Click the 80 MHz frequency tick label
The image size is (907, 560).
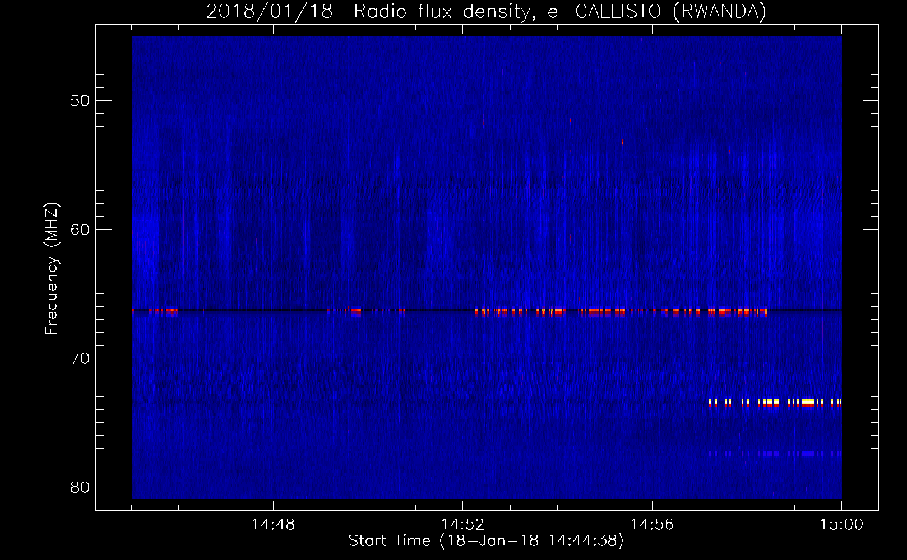click(80, 487)
